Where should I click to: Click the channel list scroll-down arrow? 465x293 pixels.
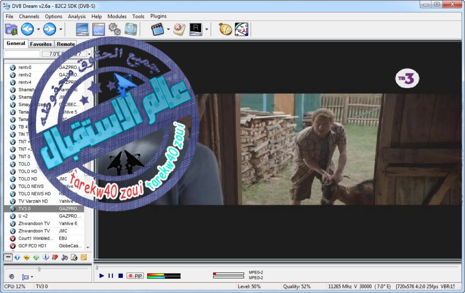pos(88,247)
